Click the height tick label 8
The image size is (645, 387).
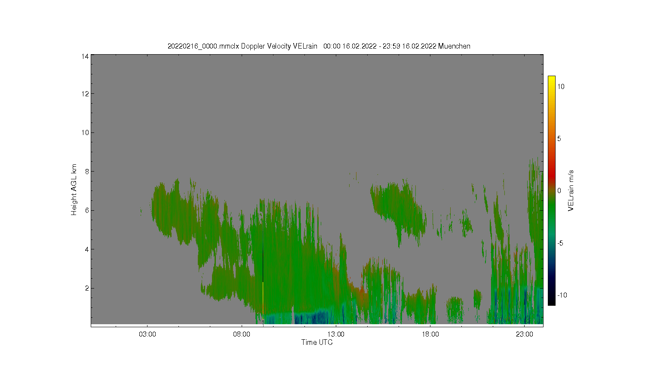tap(87, 172)
